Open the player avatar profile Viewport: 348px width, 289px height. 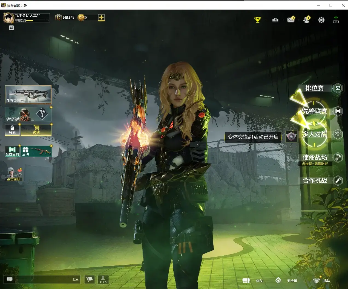click(9, 18)
